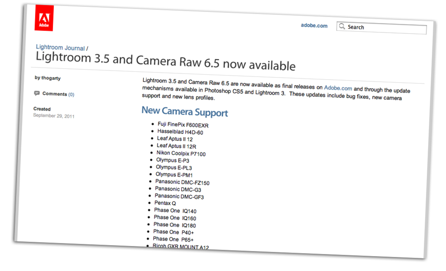Click the search magnifier icon
446x271 pixels.
(x=342, y=26)
